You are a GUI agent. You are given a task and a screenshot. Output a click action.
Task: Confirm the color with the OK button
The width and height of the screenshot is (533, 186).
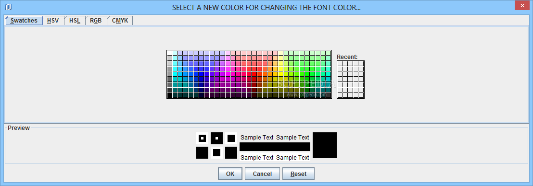[230, 174]
